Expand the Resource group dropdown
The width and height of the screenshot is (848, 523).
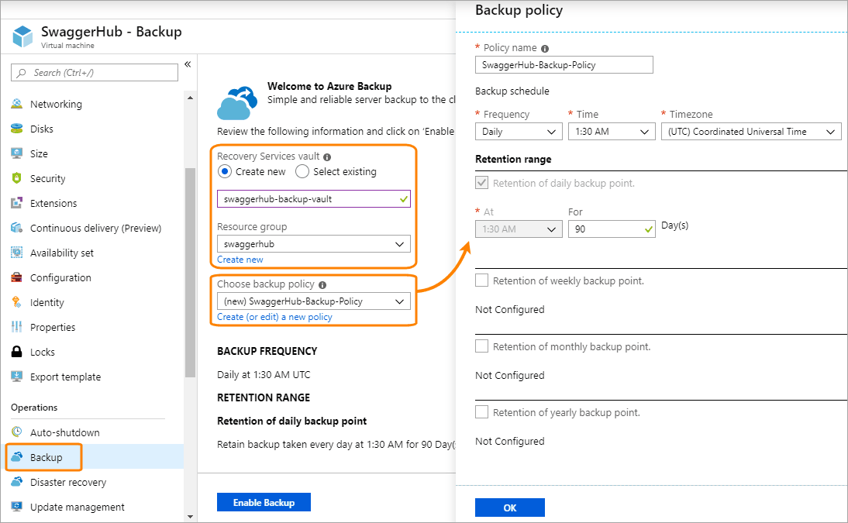(313, 243)
